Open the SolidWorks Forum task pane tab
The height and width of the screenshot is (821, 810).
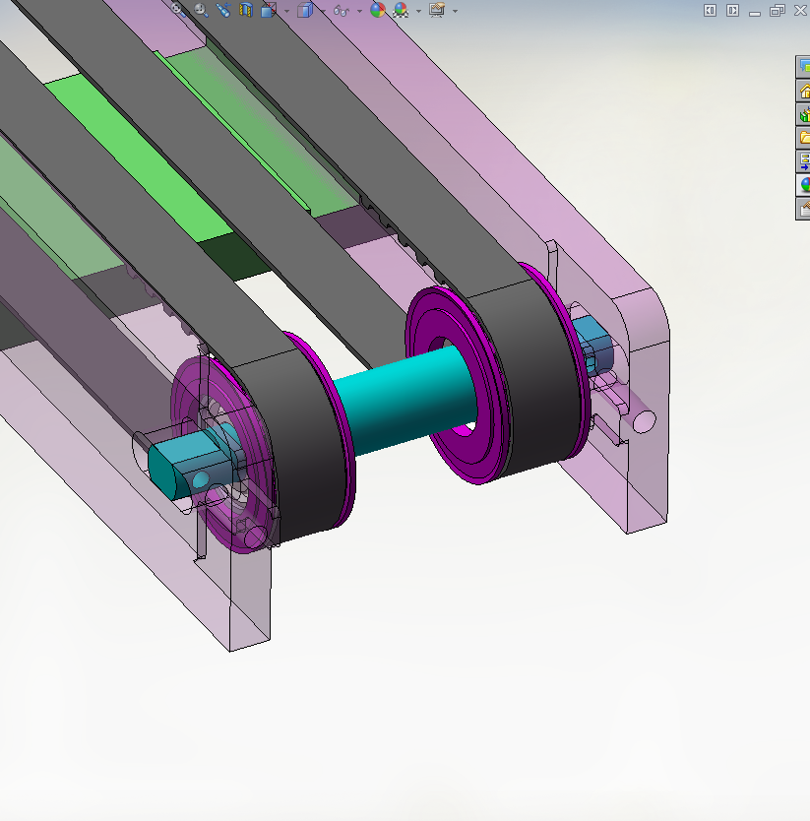pyautogui.click(x=803, y=67)
